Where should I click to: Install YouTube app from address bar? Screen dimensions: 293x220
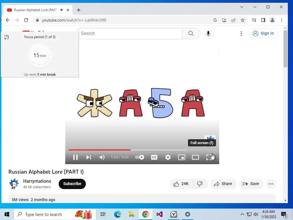[224, 20]
